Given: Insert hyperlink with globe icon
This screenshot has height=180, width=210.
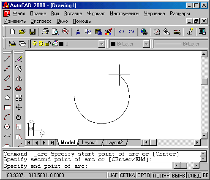Looking at the screenshot, I should (144, 32).
